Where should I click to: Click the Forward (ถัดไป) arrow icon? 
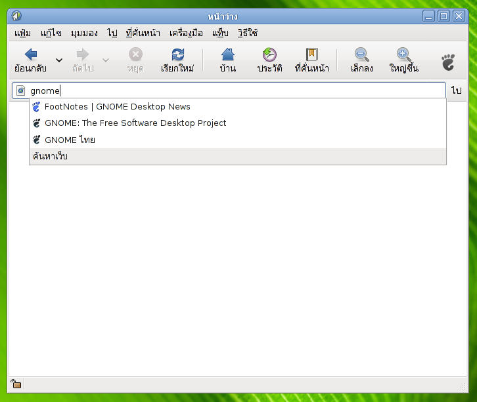pyautogui.click(x=83, y=54)
